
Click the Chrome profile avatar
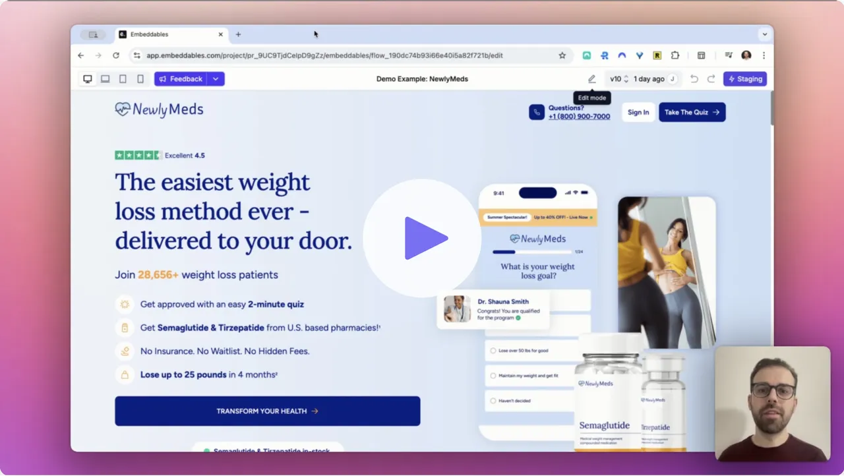746,55
